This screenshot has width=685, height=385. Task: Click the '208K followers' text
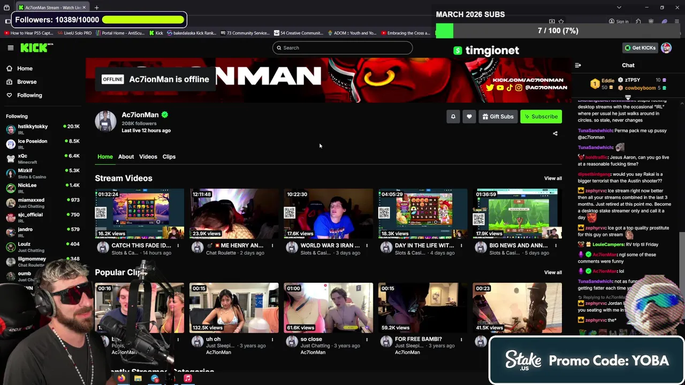[139, 124]
